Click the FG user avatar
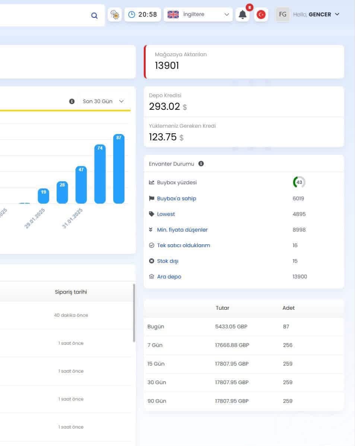 (x=282, y=14)
